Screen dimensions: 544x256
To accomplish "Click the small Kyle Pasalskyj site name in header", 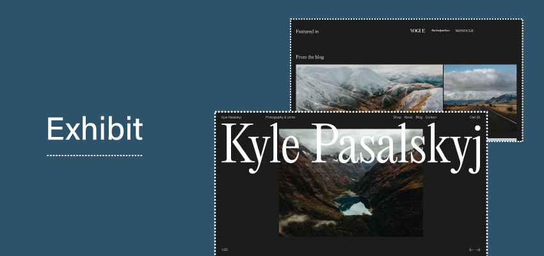I will coord(232,117).
